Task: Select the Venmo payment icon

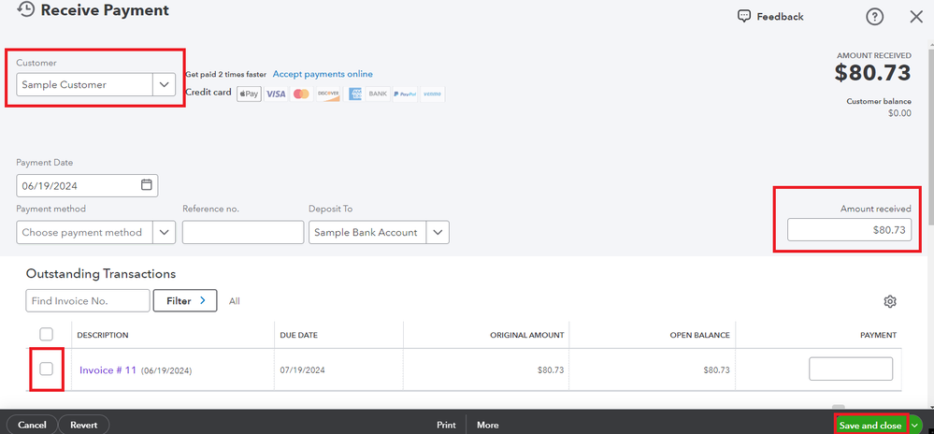Action: click(433, 94)
